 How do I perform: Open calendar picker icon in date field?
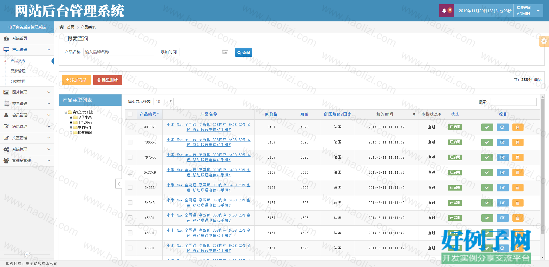click(x=225, y=52)
